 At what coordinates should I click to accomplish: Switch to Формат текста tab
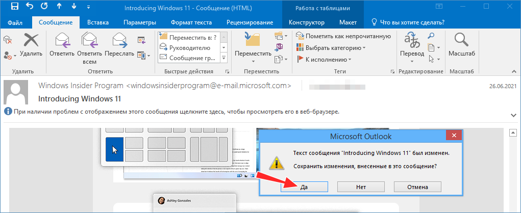191,22
